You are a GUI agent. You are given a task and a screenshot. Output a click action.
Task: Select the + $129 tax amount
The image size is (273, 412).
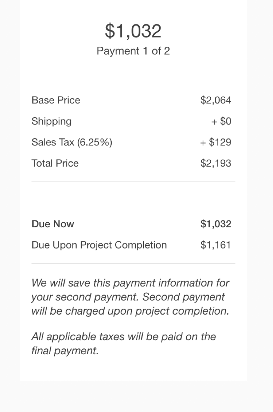point(215,142)
